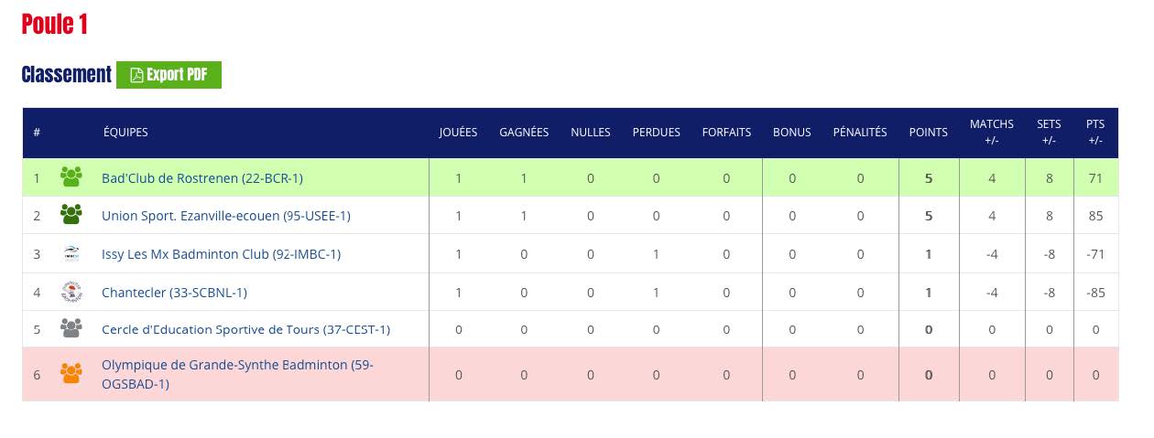This screenshot has width=1154, height=438.
Task: Open Bad'Club de Rostrenen team page
Action: [202, 178]
